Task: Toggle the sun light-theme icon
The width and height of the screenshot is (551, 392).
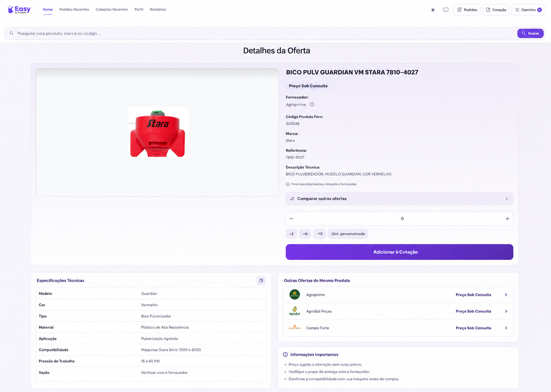Action: click(x=433, y=10)
